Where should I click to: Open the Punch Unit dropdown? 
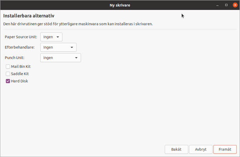coord(60,58)
